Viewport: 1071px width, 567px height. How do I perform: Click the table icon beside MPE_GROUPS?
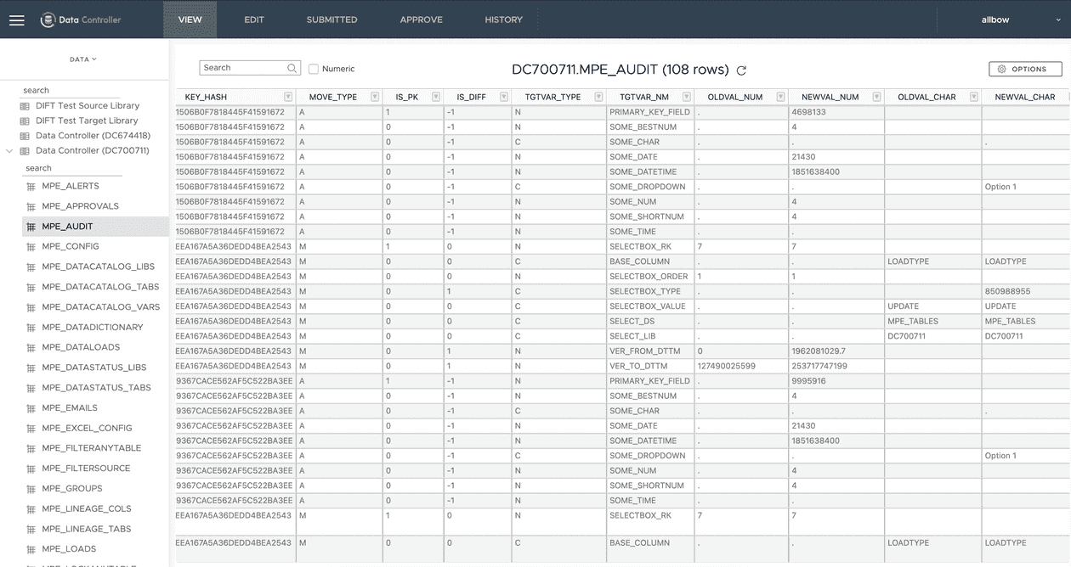click(x=31, y=489)
